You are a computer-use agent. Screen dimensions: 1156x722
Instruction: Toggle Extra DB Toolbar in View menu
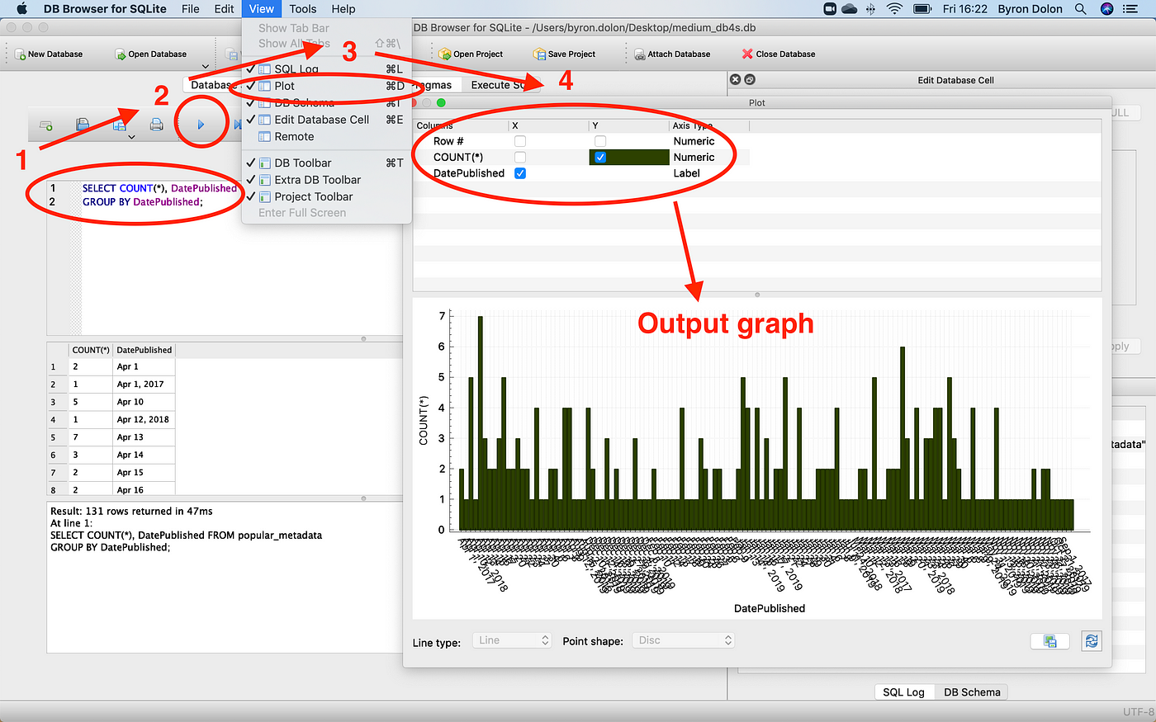pyautogui.click(x=326, y=180)
